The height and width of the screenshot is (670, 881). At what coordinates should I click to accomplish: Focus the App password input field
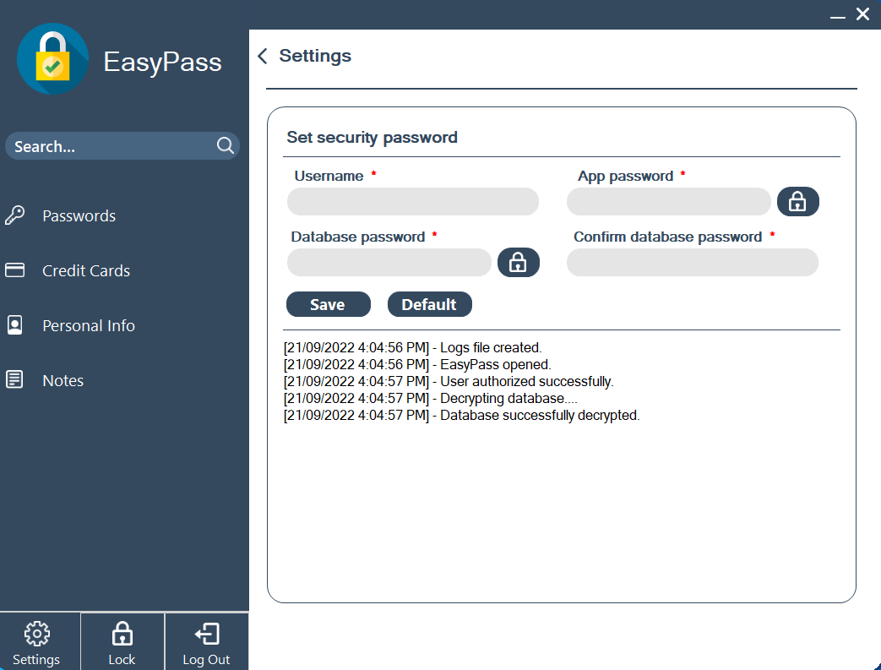pos(669,202)
